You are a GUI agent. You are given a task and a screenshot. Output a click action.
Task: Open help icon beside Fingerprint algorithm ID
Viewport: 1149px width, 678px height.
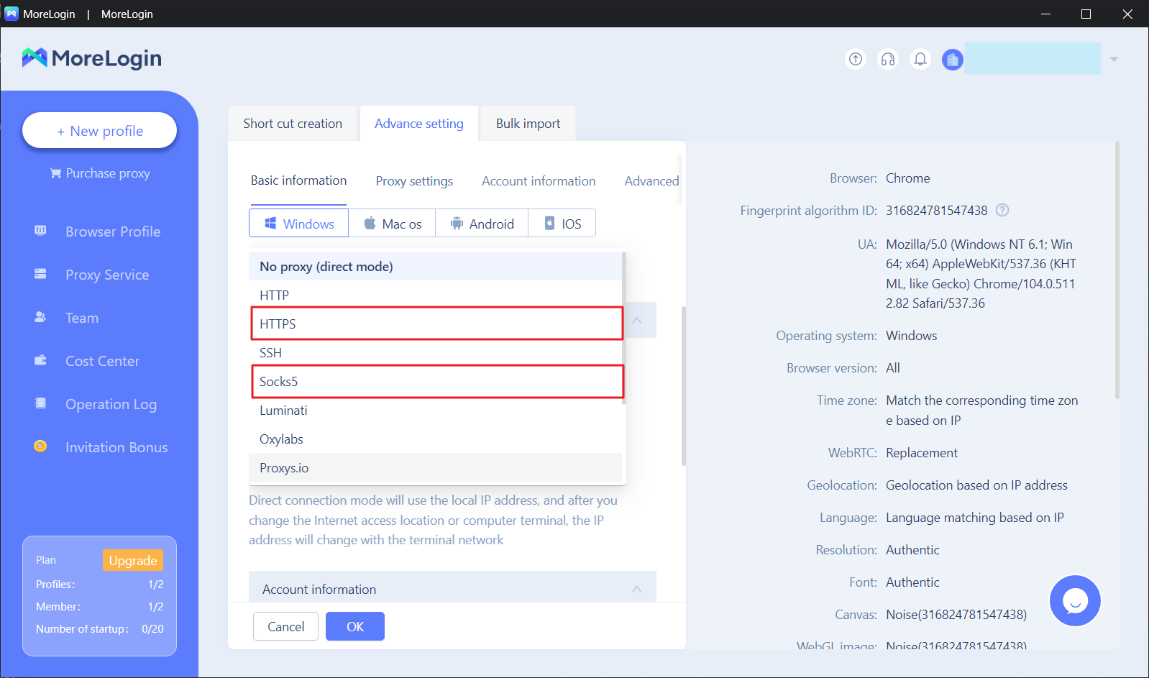coord(1002,210)
